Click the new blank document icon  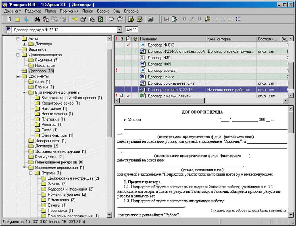pos(9,19)
